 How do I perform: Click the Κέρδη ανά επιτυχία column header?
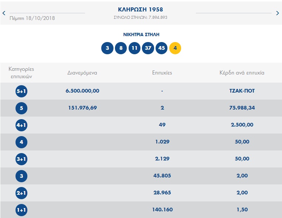point(242,73)
